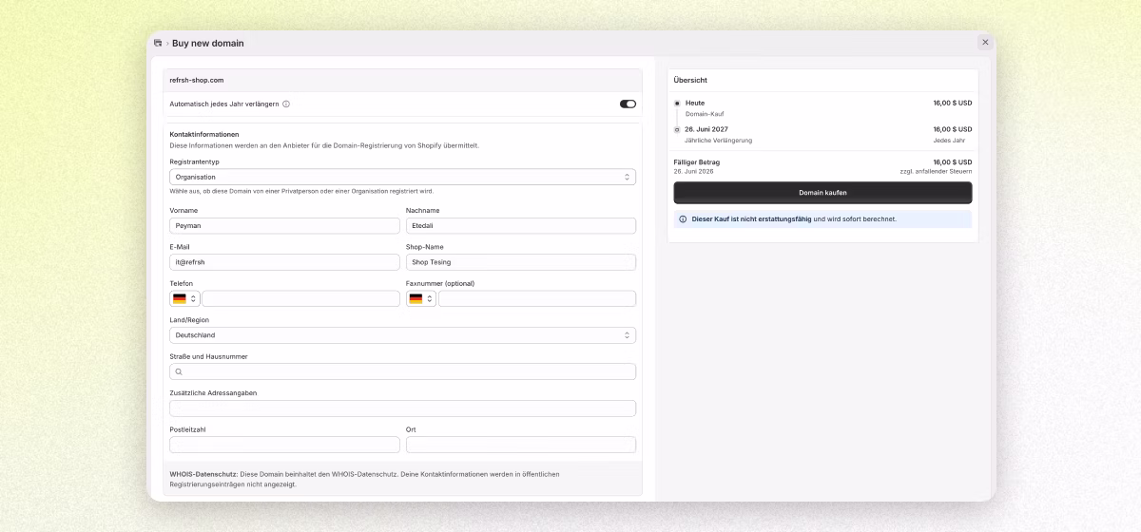Click the 26. Juni 2027 timeline marker
The width and height of the screenshot is (1141, 532).
(x=677, y=129)
